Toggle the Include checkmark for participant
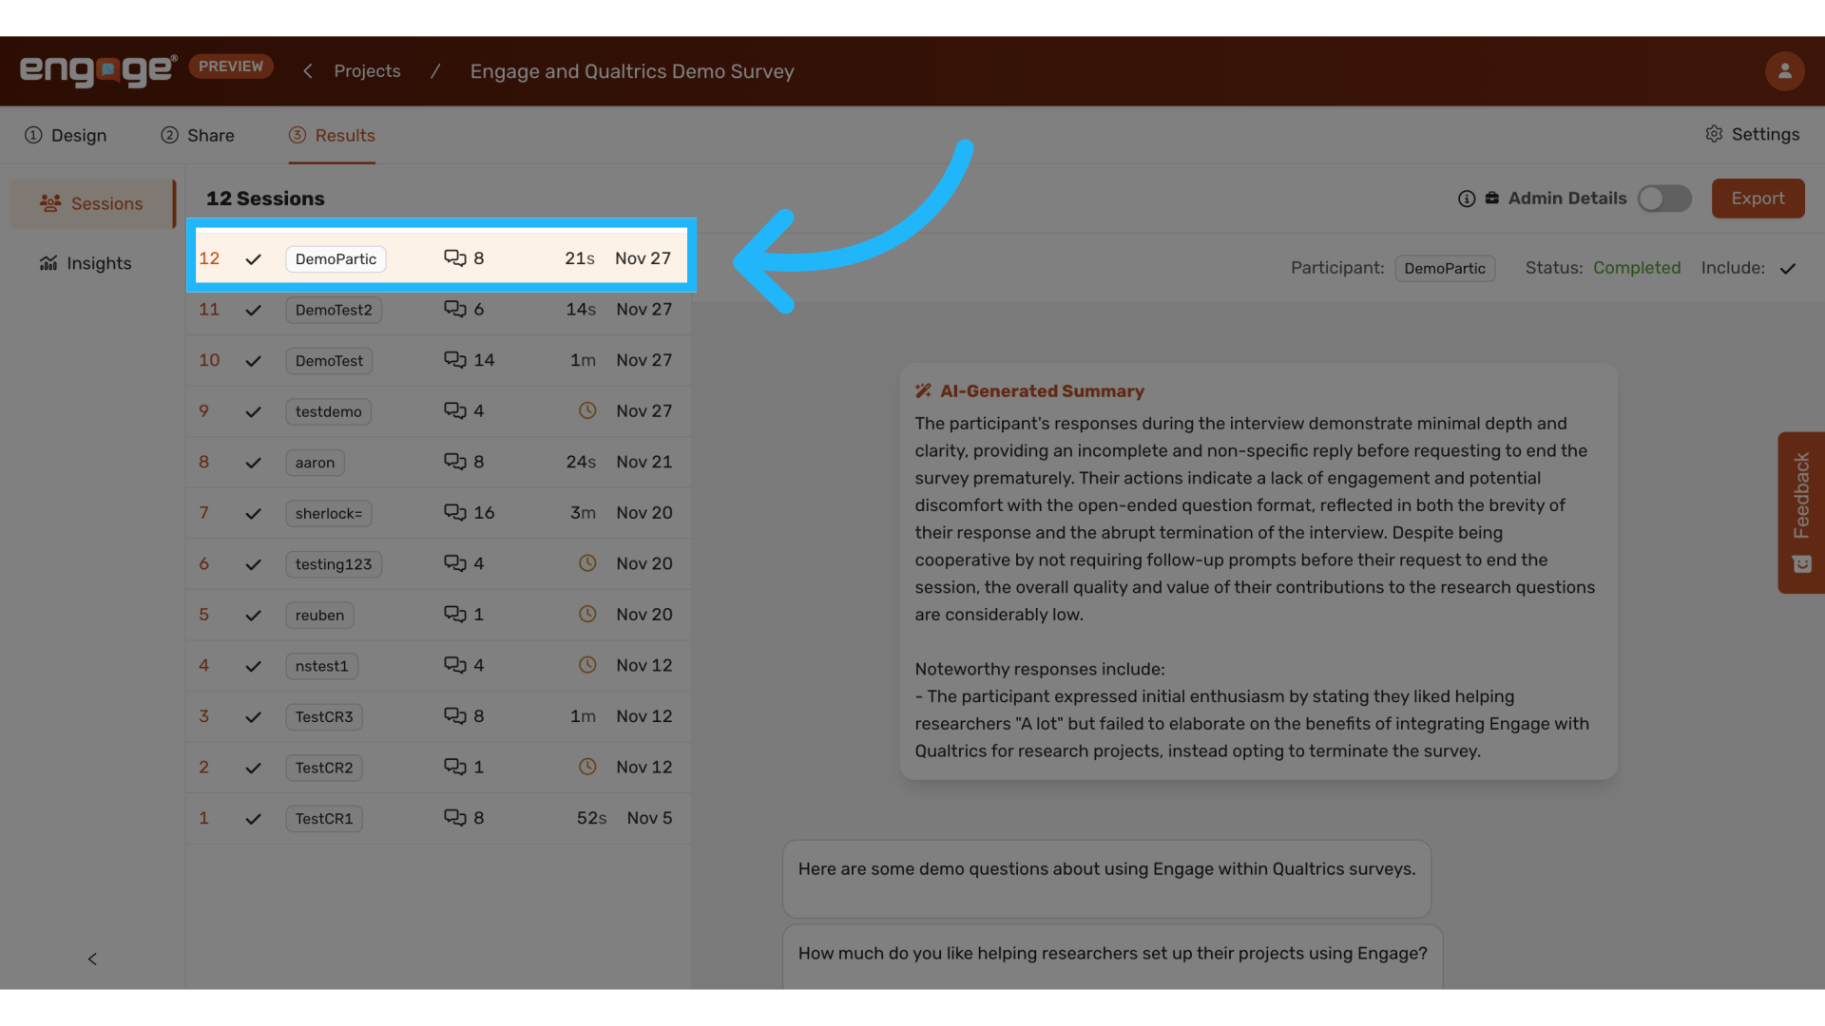This screenshot has height=1026, width=1825. tap(1787, 269)
